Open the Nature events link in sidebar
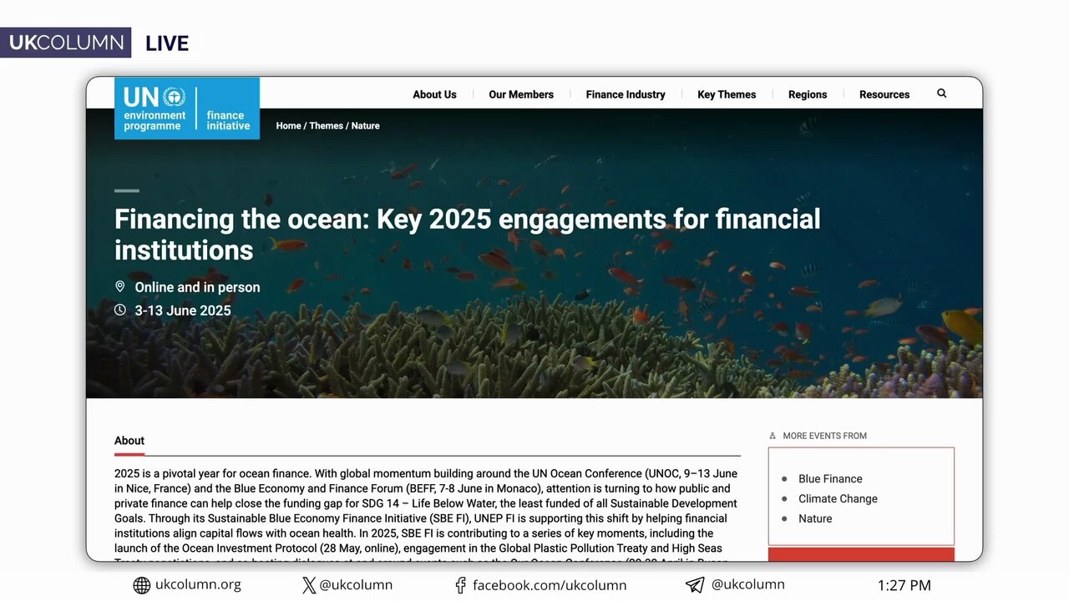The image size is (1069, 601). coord(815,519)
